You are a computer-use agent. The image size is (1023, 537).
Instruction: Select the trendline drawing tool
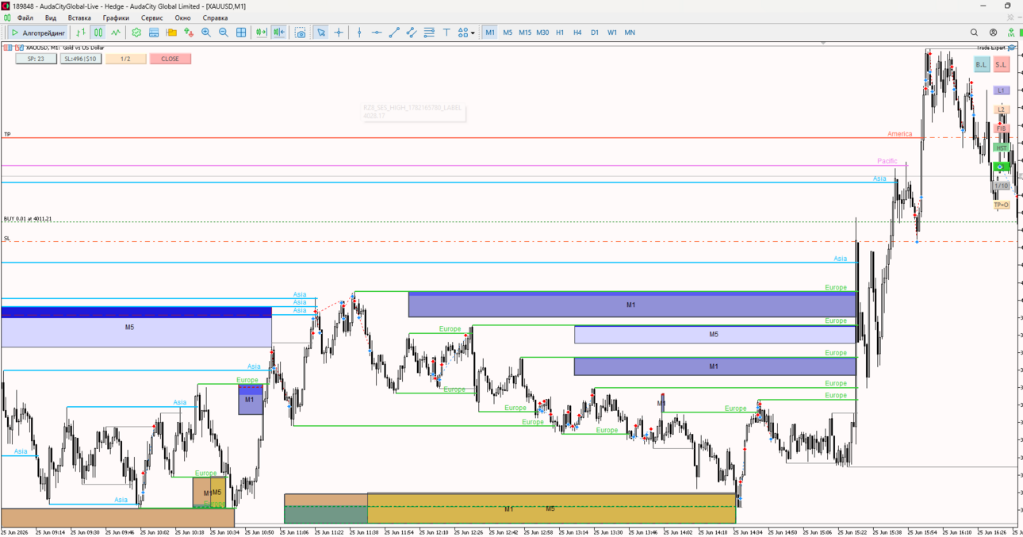[394, 33]
